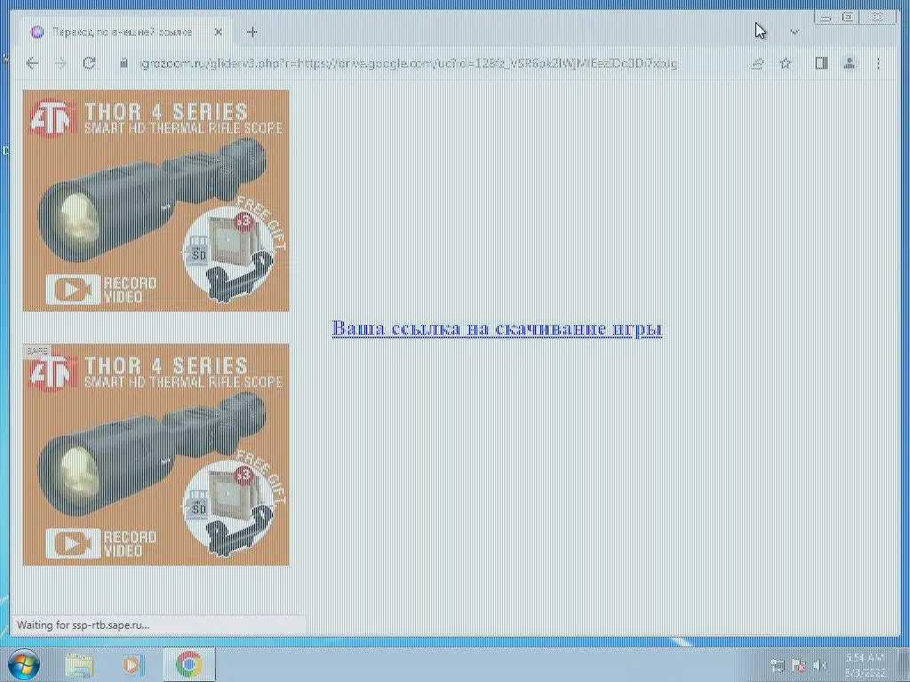This screenshot has height=682, width=910.
Task: Open the Windows Start menu
Action: [x=24, y=664]
